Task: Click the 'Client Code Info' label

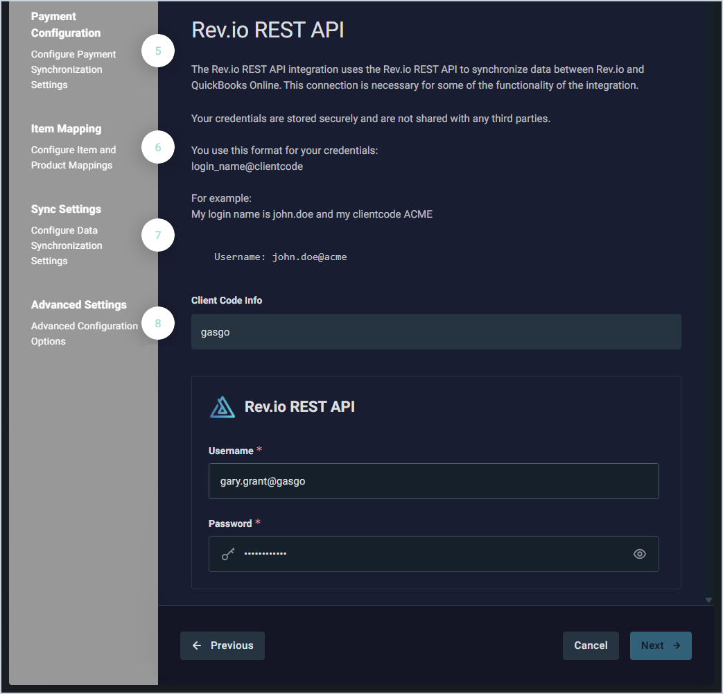Action: (227, 300)
